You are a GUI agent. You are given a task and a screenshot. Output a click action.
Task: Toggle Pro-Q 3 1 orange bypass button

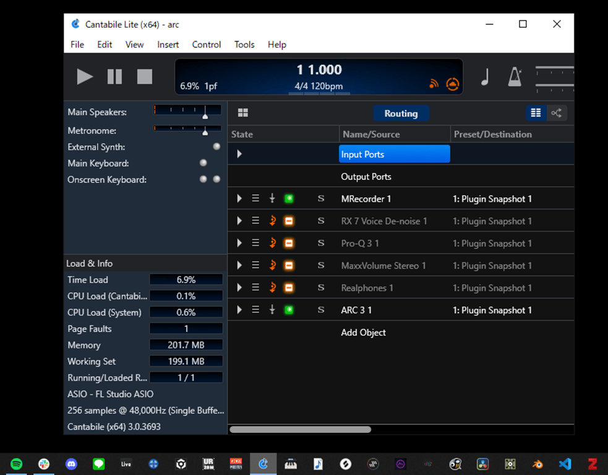(289, 243)
